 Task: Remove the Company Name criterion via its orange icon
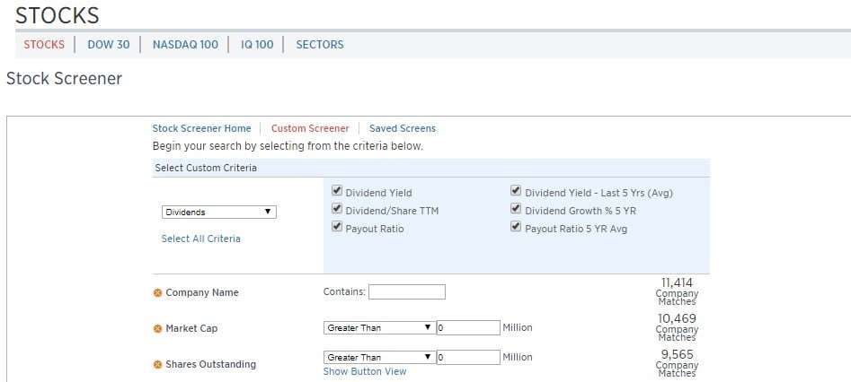[157, 292]
